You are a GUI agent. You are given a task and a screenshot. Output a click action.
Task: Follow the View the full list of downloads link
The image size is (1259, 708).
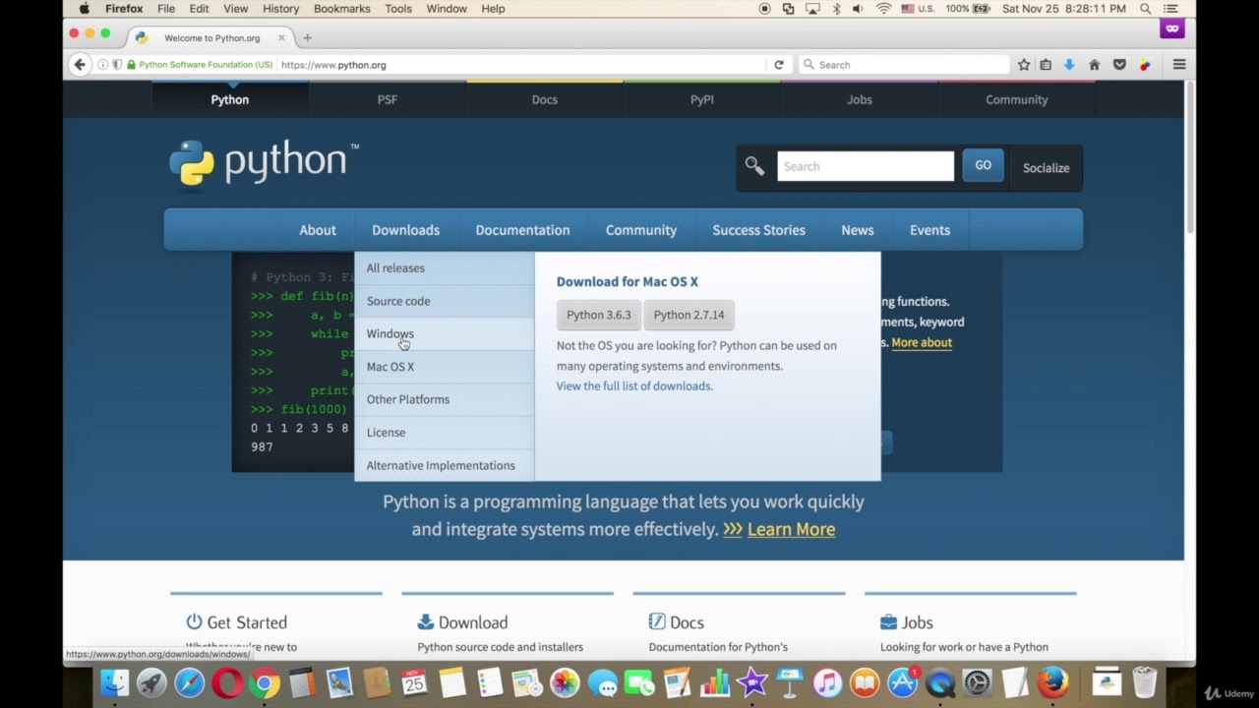tap(634, 386)
